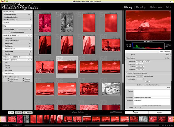This screenshot has width=174, height=127.
Task: Click the thumbnail size plus icon
Action: [123, 112]
